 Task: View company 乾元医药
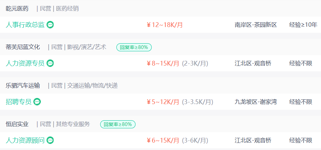point(17,9)
